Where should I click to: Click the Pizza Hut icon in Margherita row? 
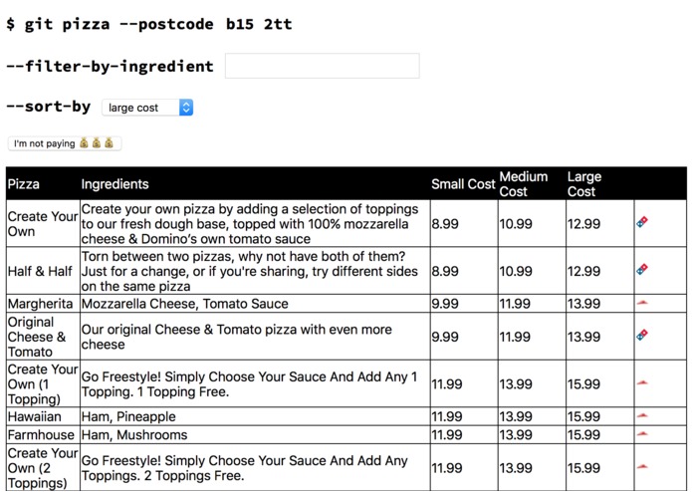[x=642, y=303]
